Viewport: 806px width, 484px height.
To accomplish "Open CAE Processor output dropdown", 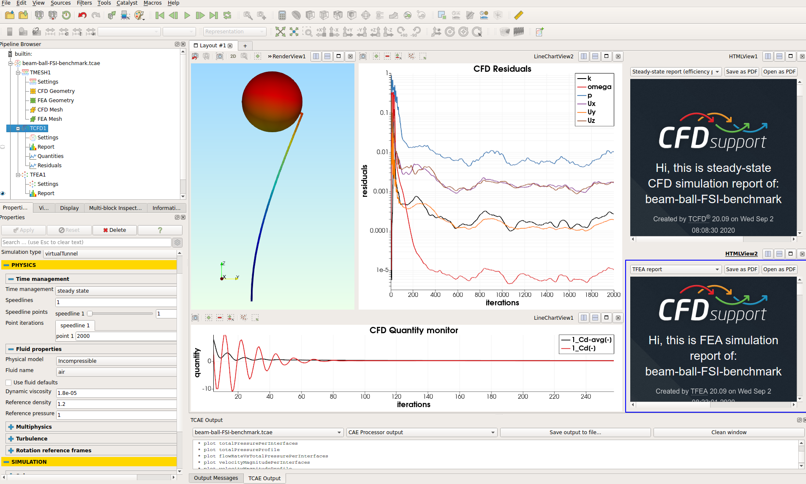I will [x=421, y=432].
